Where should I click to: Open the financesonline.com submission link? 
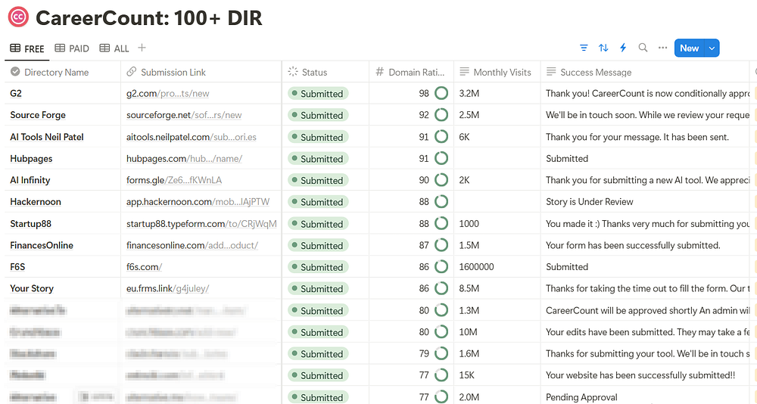pyautogui.click(x=192, y=245)
